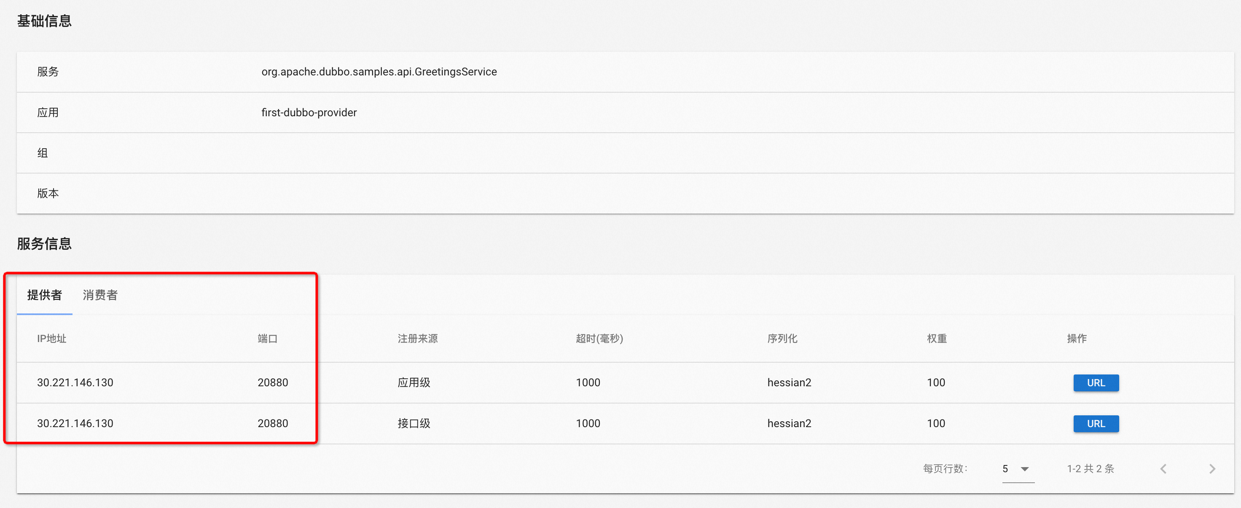Click the 端口 column header
The width and height of the screenshot is (1241, 508).
click(x=267, y=339)
